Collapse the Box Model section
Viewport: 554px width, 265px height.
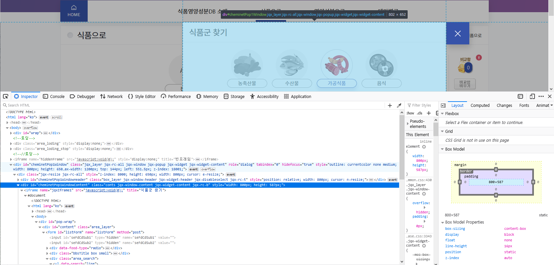pos(442,149)
